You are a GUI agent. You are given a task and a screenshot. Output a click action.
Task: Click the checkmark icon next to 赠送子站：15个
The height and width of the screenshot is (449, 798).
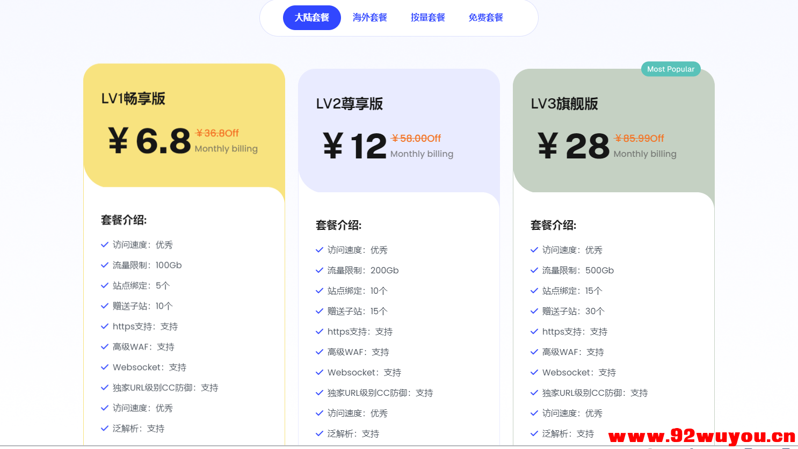click(320, 312)
